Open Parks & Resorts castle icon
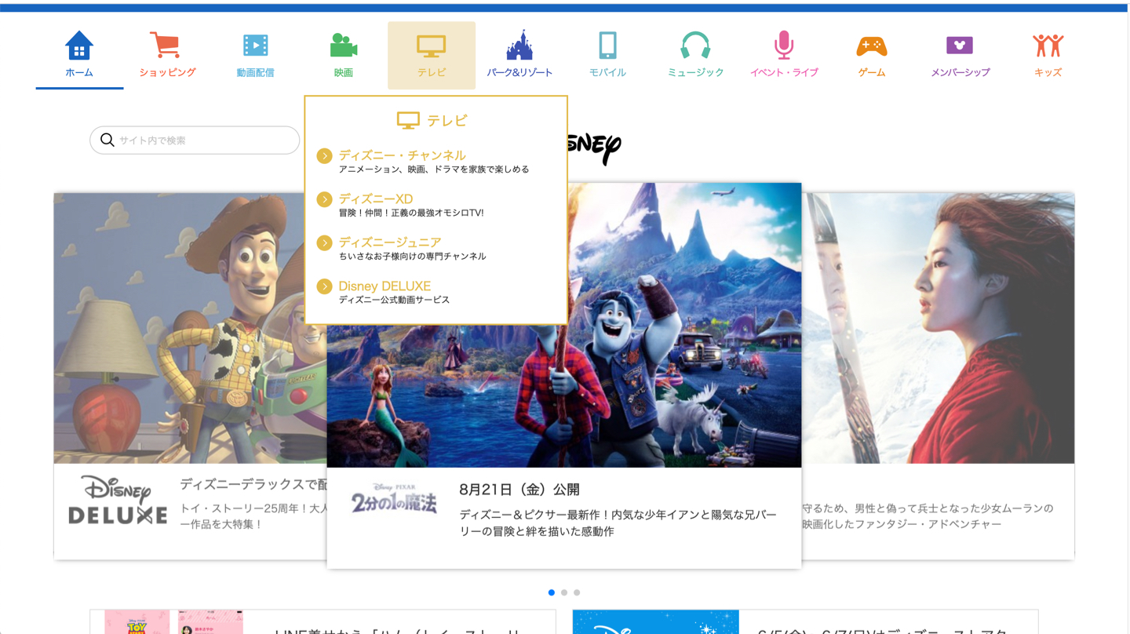 519,46
